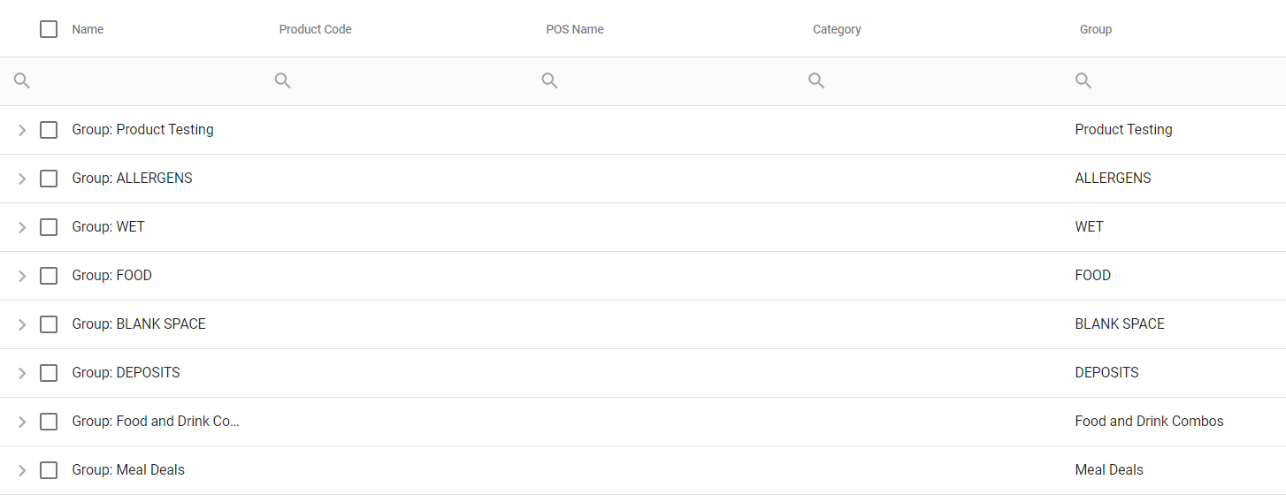Expand the Group: ALLERGENS row
1286x495 pixels.
tap(22, 179)
